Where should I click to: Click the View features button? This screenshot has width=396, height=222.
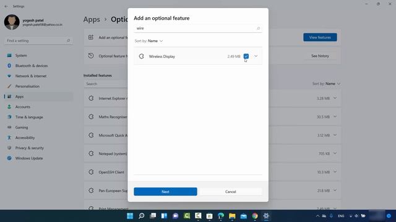pos(320,37)
